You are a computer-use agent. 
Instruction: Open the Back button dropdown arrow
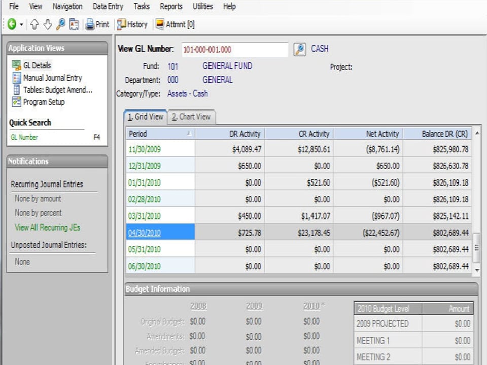21,24
